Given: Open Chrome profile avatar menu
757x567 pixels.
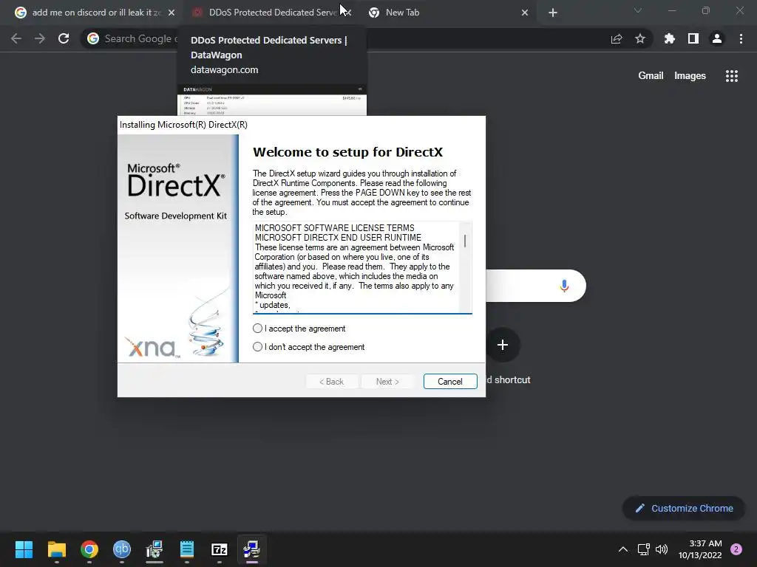Looking at the screenshot, I should [717, 38].
